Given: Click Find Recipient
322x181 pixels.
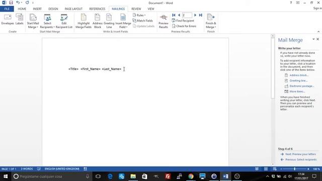Looking at the screenshot, I should [183, 21].
